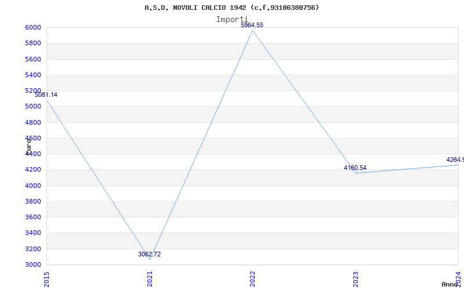
Task: Click the Anno axis title
Action: coord(449,284)
